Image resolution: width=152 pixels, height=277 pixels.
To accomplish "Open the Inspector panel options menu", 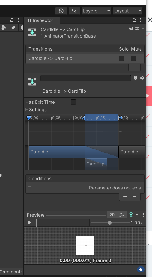I will pos(140,20).
